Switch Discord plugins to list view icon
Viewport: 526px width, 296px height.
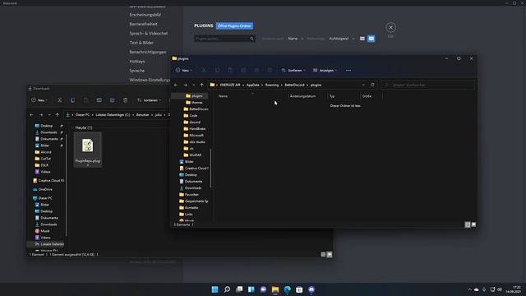coord(362,39)
